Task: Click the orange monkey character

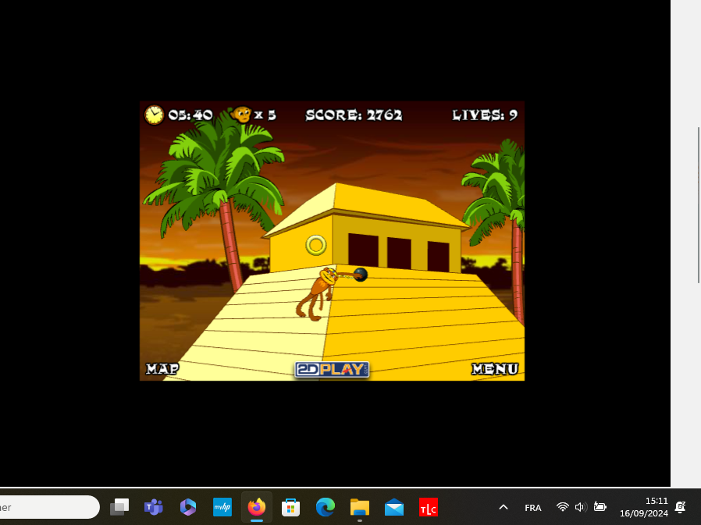Action: coord(318,293)
